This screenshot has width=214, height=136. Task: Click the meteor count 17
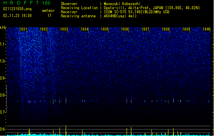[x=49, y=16]
